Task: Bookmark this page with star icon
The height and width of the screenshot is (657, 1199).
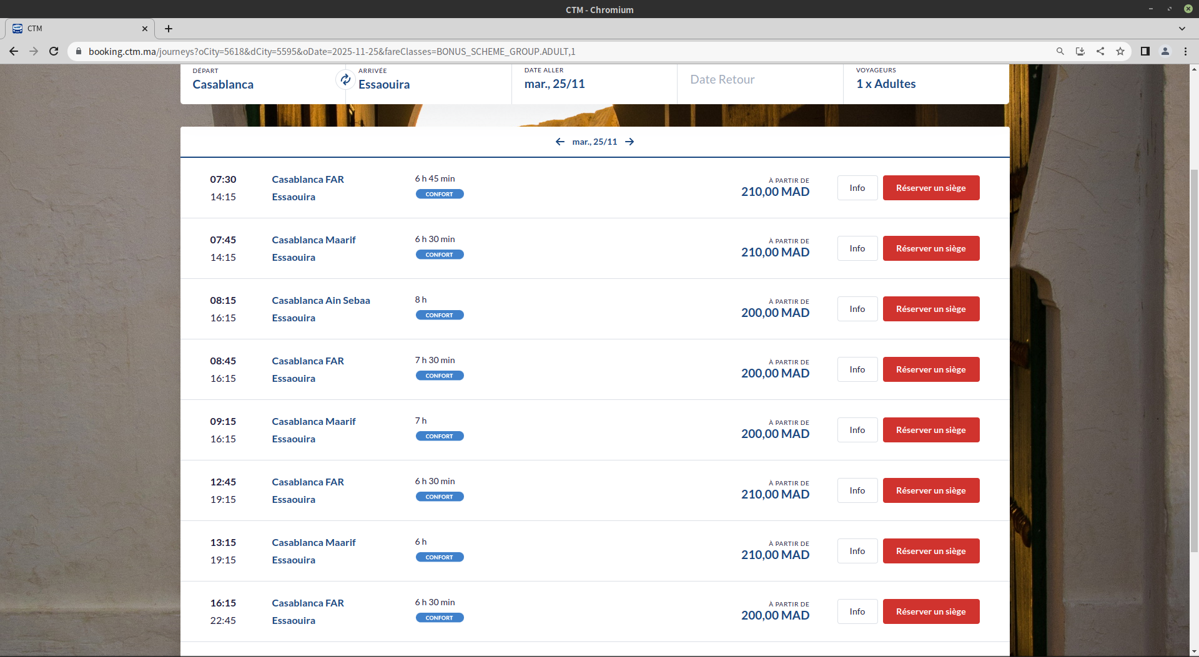Action: pyautogui.click(x=1120, y=51)
